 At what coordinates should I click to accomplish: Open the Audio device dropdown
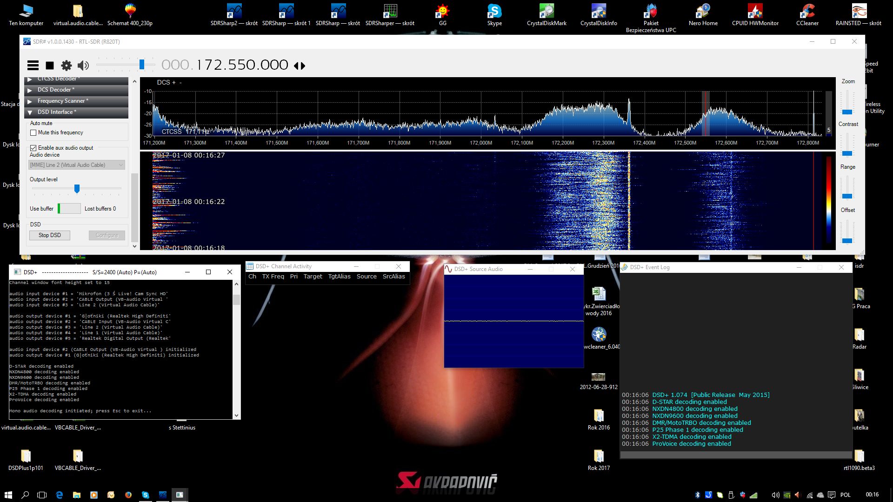coord(77,165)
